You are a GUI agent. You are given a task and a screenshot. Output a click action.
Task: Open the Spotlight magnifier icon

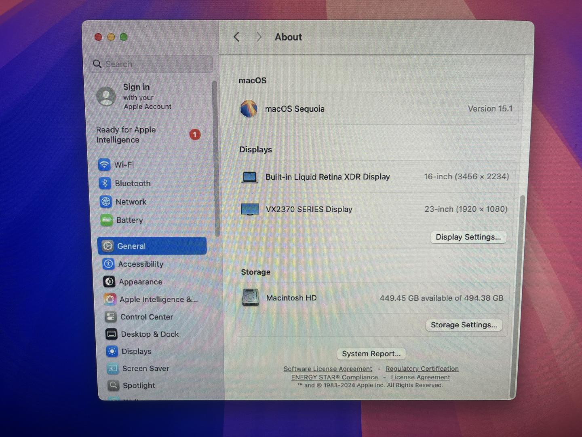pos(114,385)
